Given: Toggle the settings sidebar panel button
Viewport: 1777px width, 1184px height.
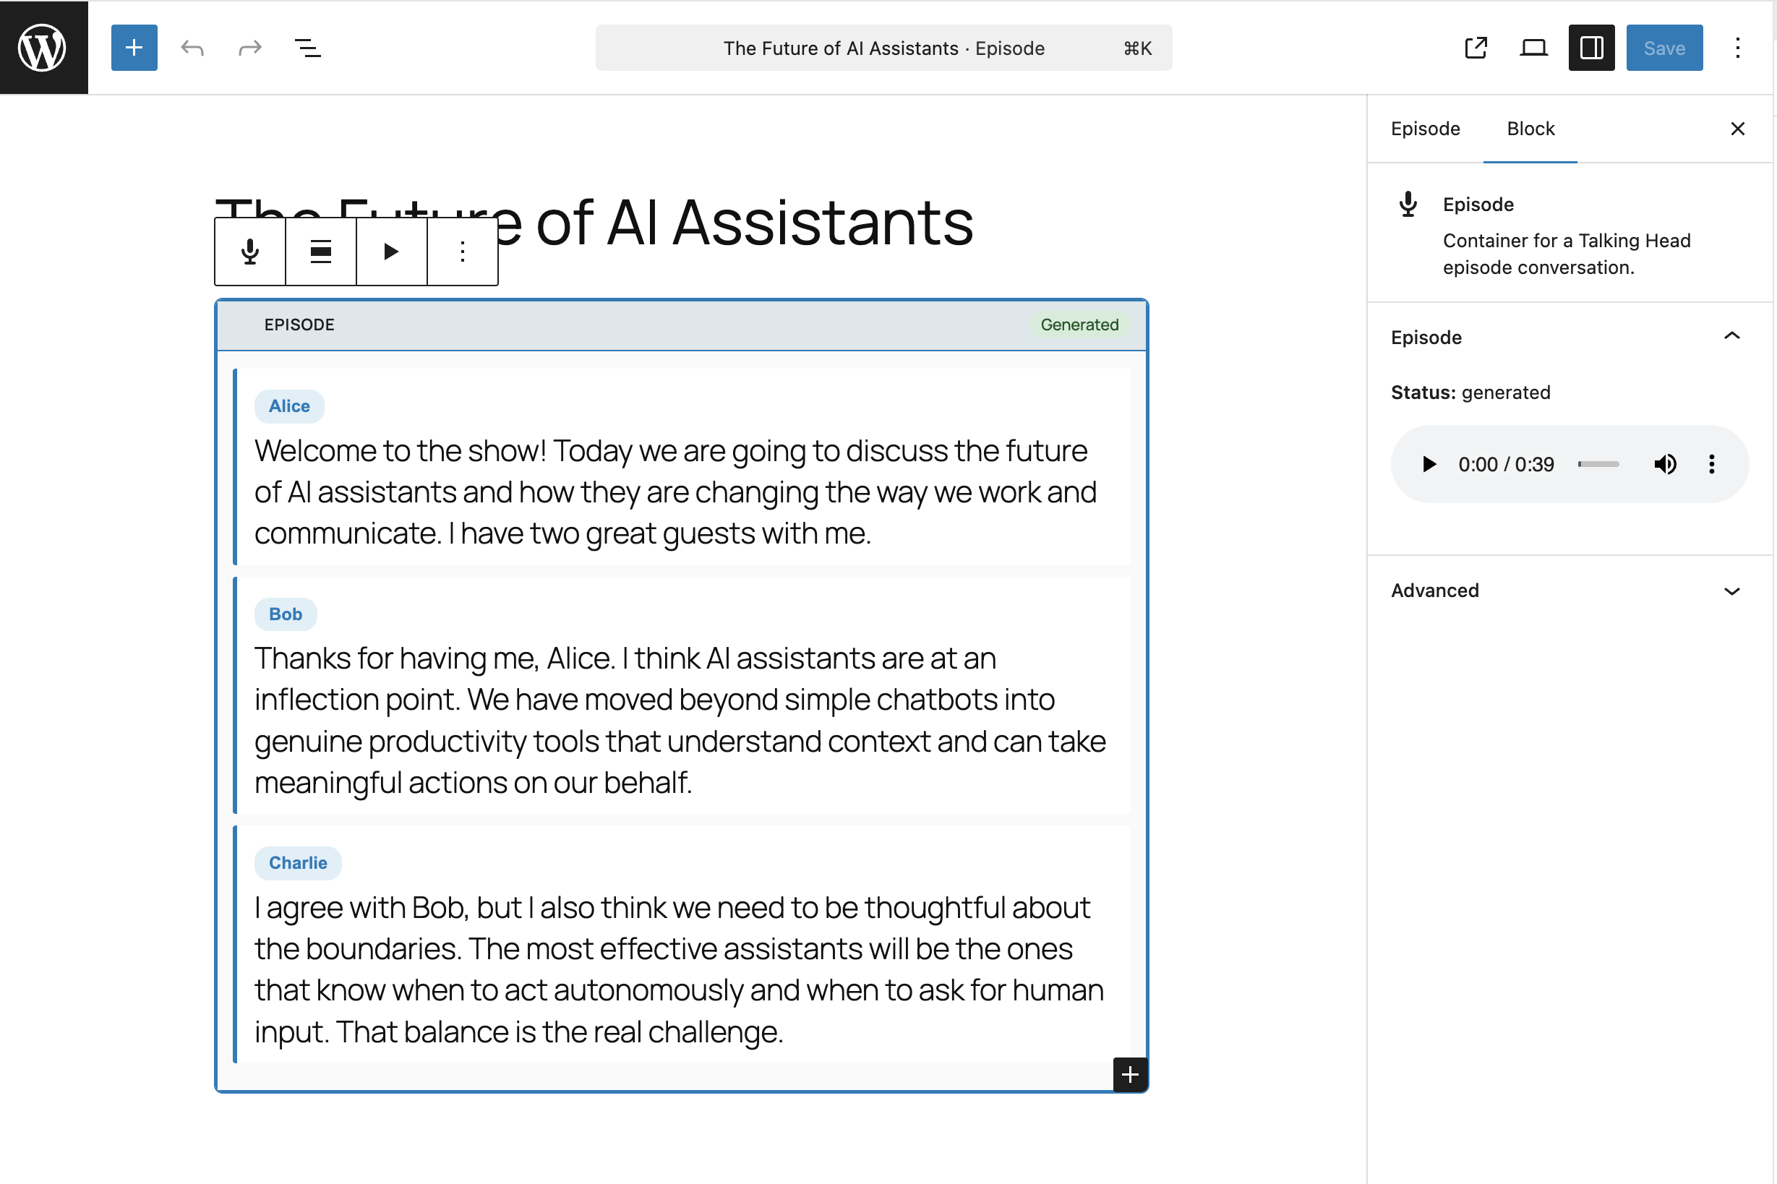Looking at the screenshot, I should coord(1590,48).
